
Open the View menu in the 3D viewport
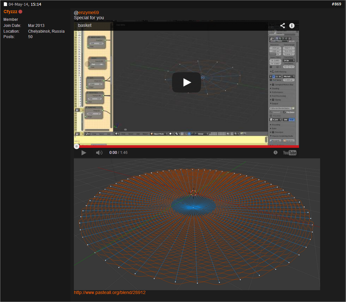[124, 134]
